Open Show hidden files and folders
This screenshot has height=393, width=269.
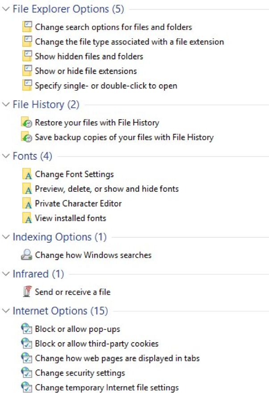click(x=89, y=56)
